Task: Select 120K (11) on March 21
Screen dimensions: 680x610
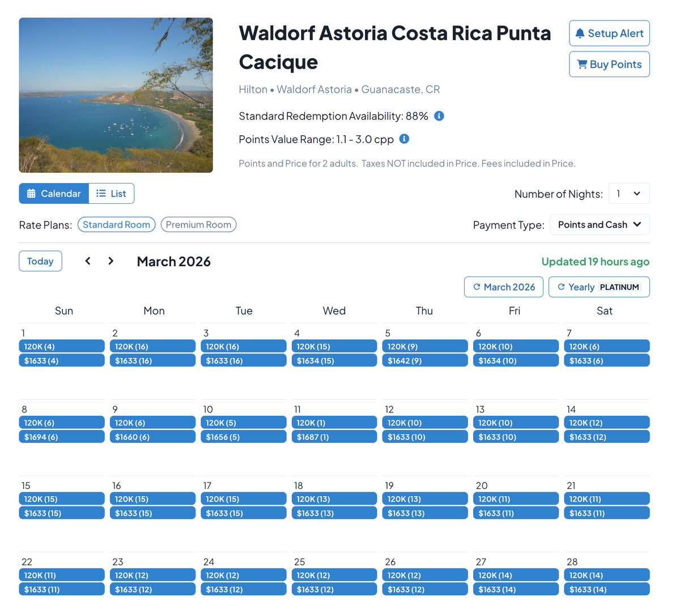Action: pos(607,499)
